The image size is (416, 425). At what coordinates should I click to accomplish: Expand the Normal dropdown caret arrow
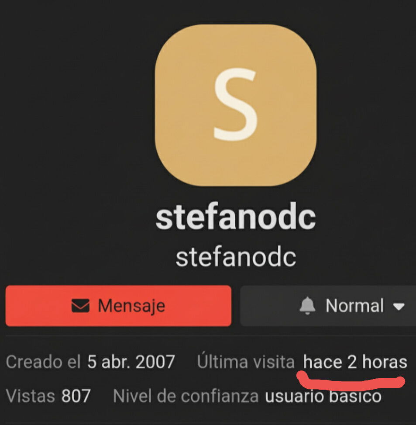click(399, 307)
